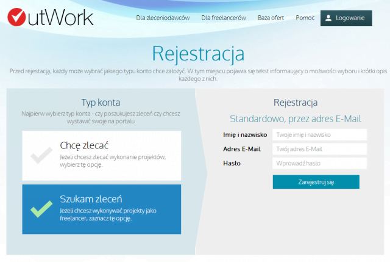390x262 pixels.
Task: Select the Chcę zlecać account type
Action: tap(102, 155)
